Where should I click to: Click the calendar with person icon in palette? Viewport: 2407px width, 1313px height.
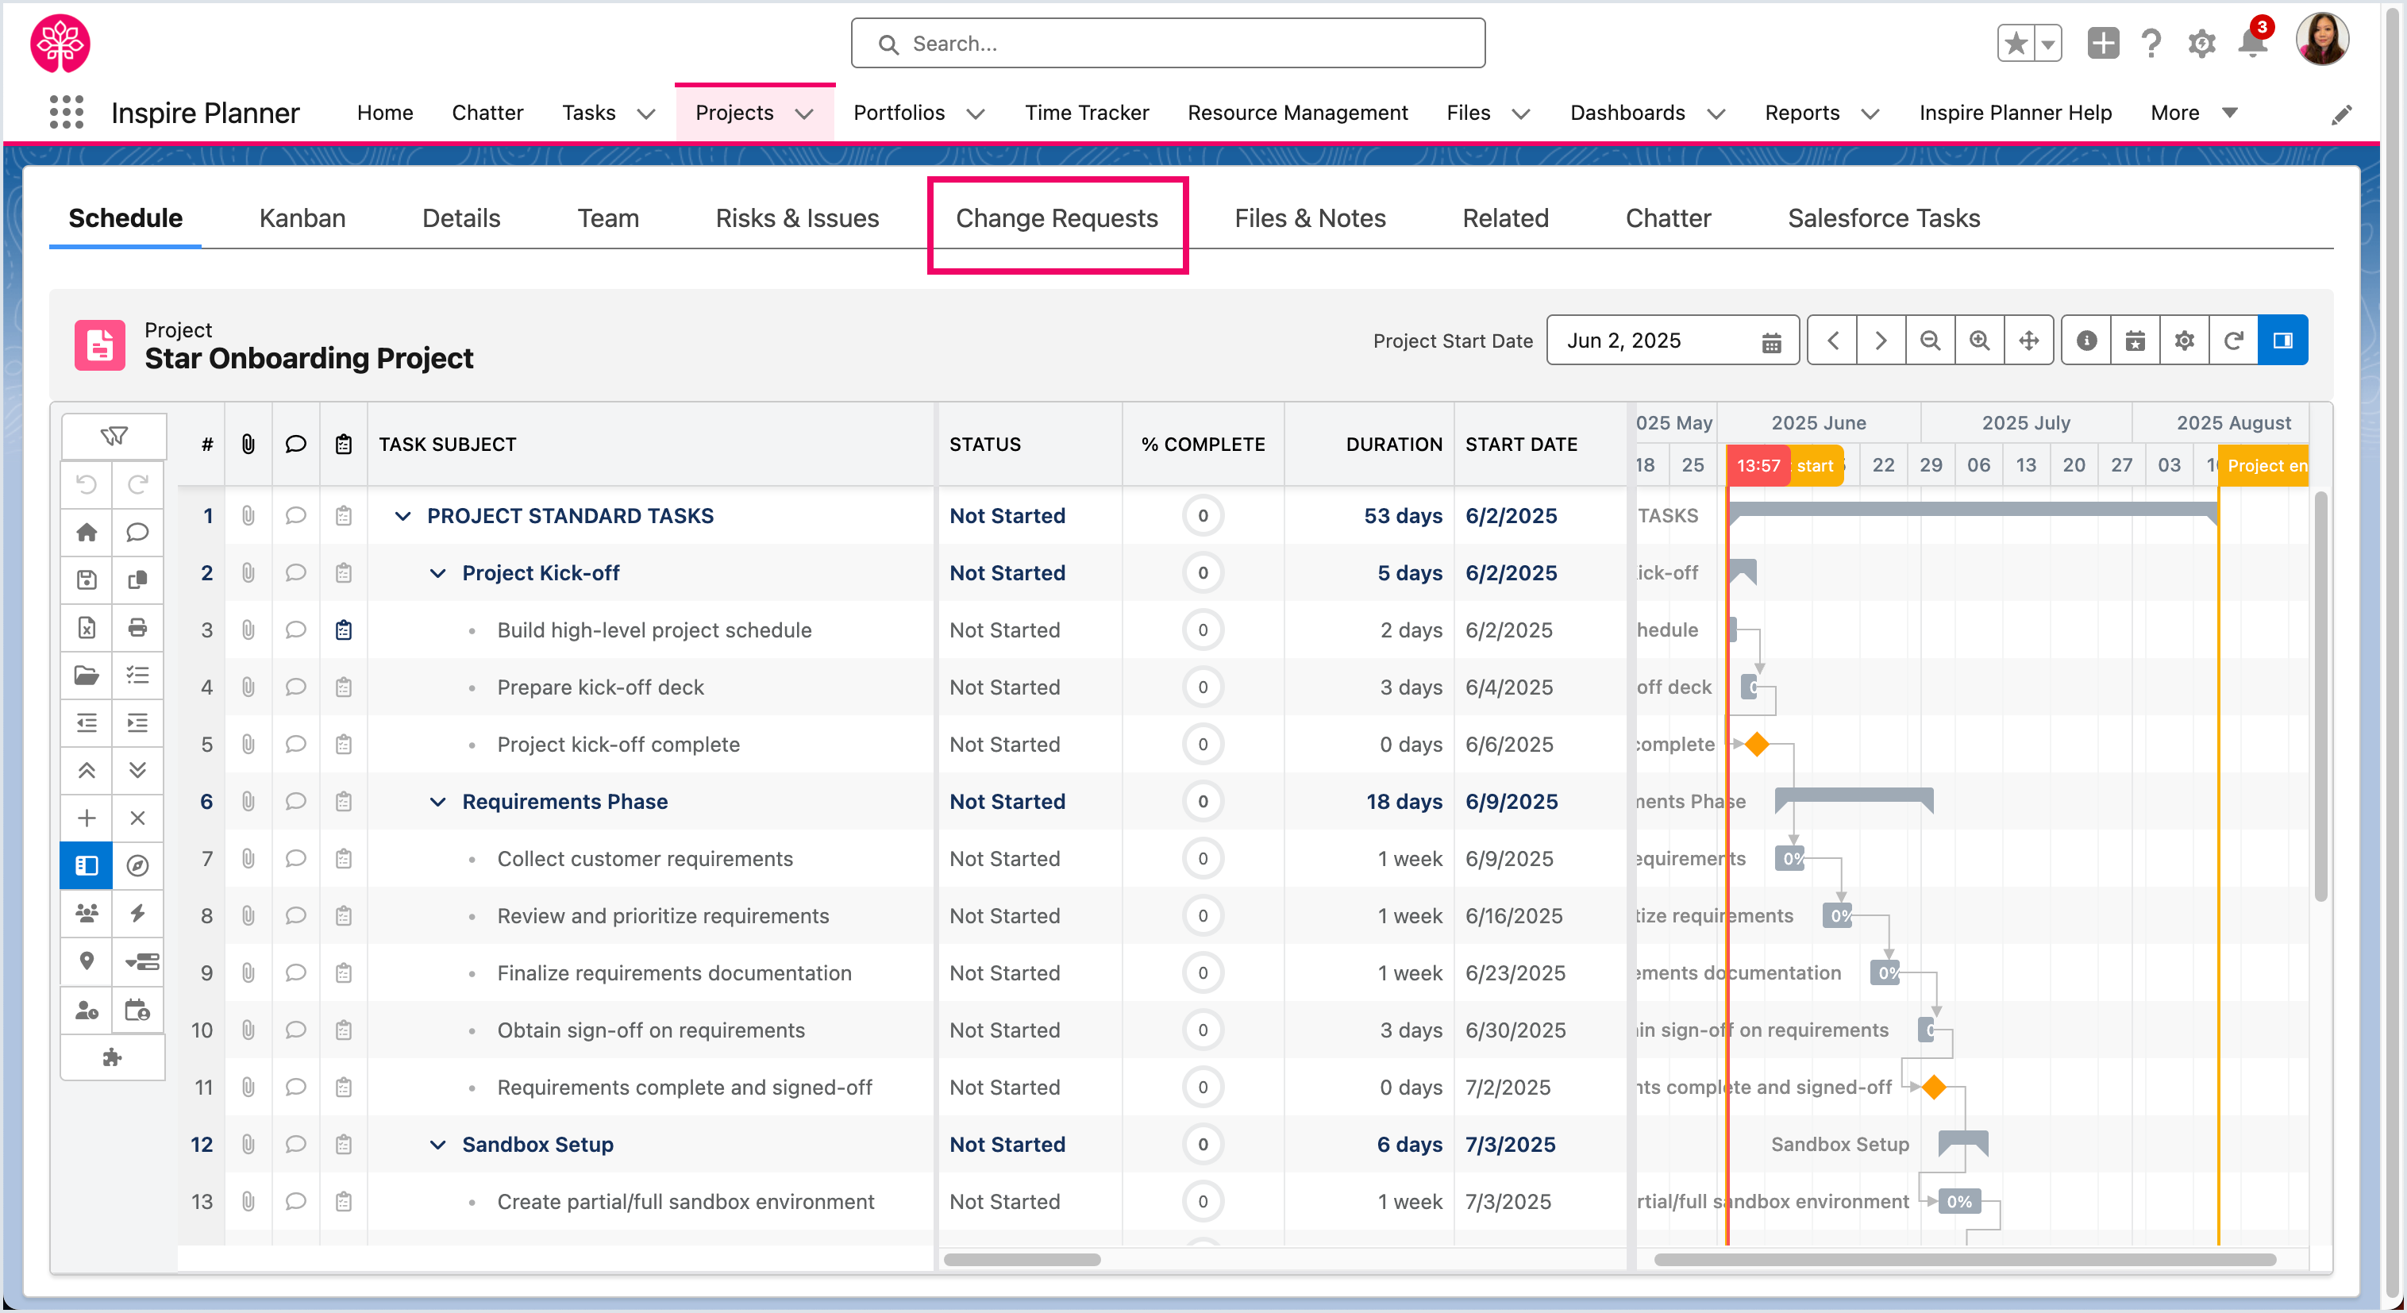coord(137,1009)
